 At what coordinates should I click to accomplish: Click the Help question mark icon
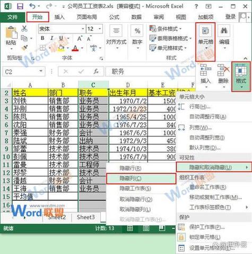click(196, 6)
